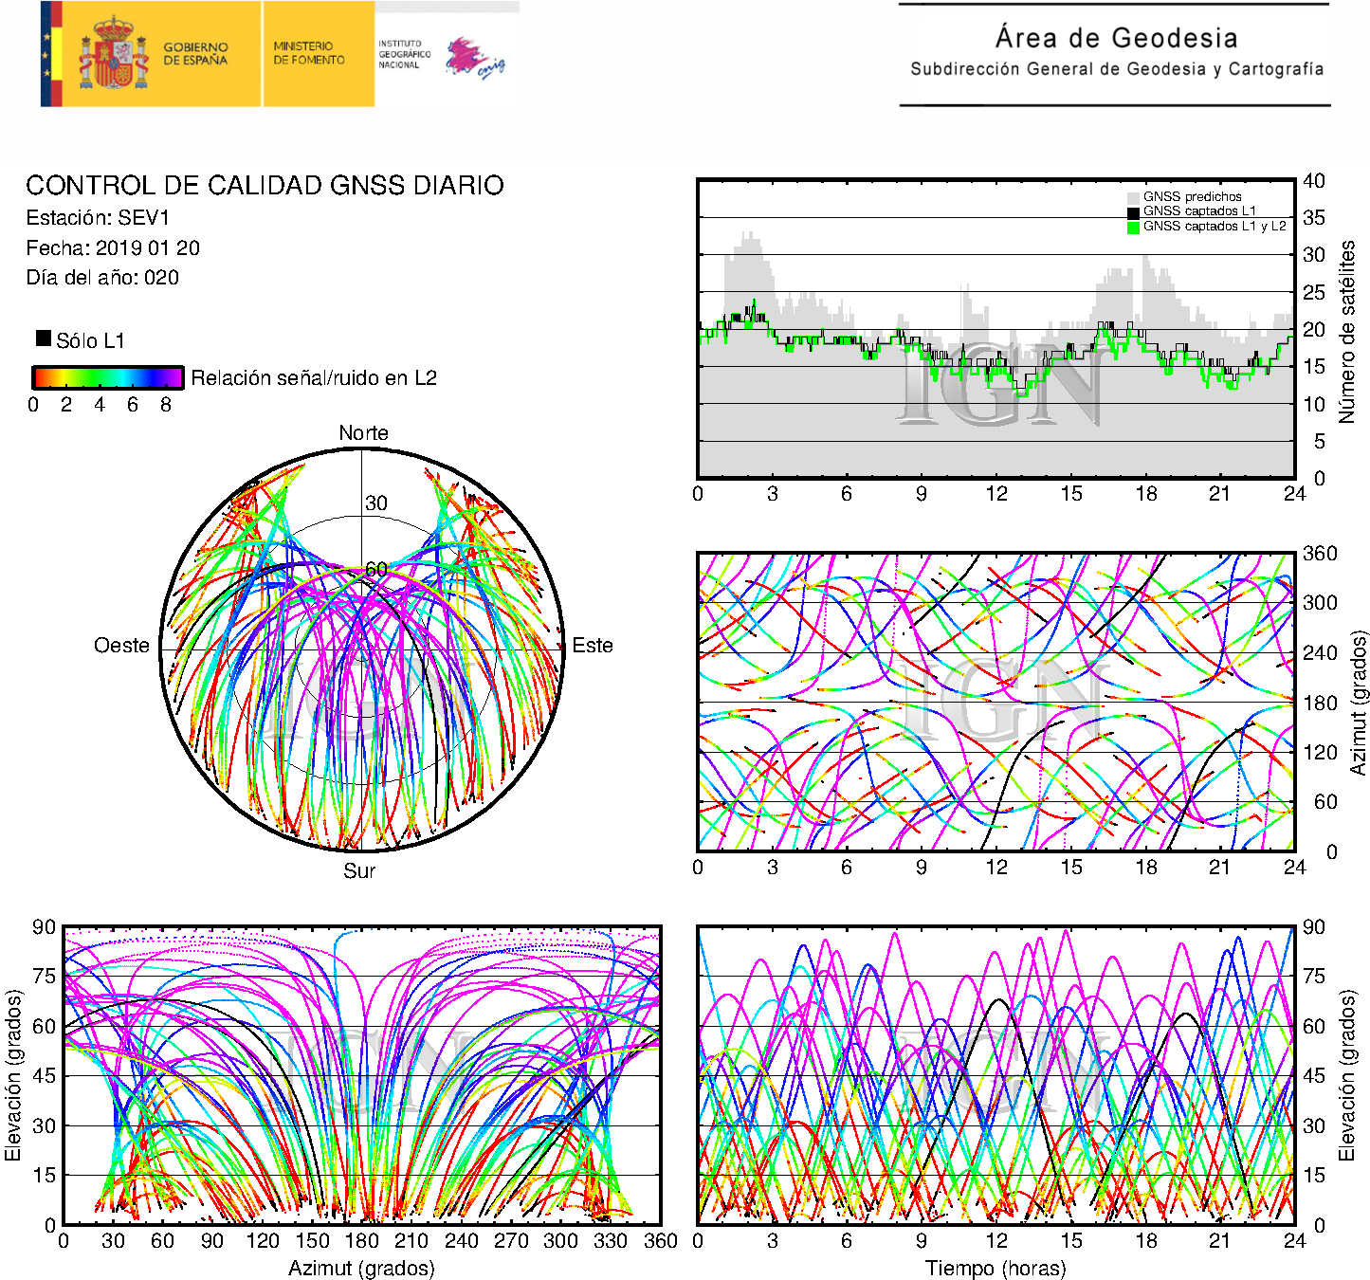Click the gray GNSS predichos legend marker
This screenshot has width=1370, height=1280.
[1133, 197]
